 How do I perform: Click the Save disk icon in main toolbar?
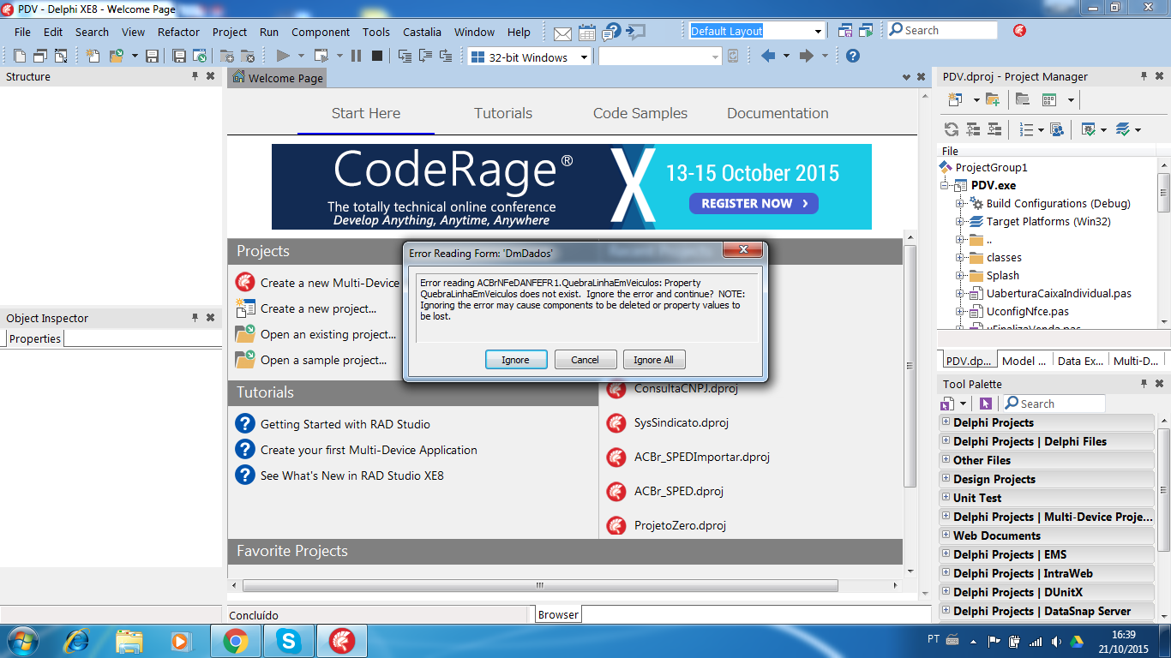point(152,57)
